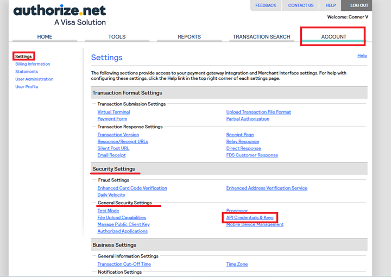This screenshot has height=277, width=391.
Task: Open TRANSACTION SEARCH tab
Action: [262, 36]
